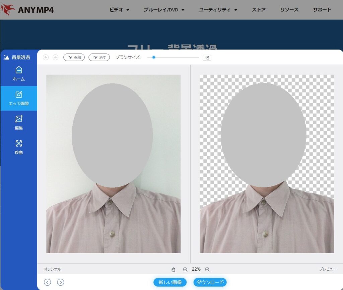Click the brush size value field
Image resolution: width=343 pixels, height=290 pixels.
coord(207,58)
